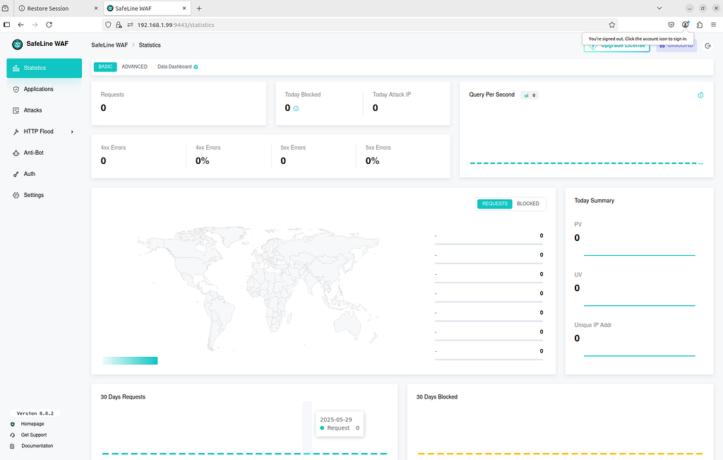Open the Discord button

[676, 46]
